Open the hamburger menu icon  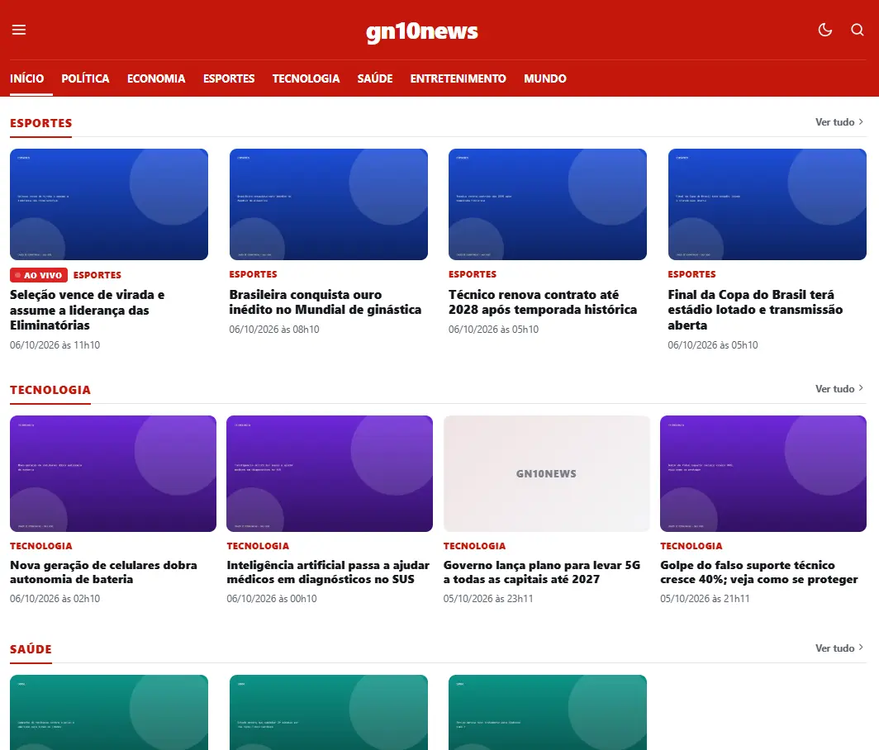[19, 30]
